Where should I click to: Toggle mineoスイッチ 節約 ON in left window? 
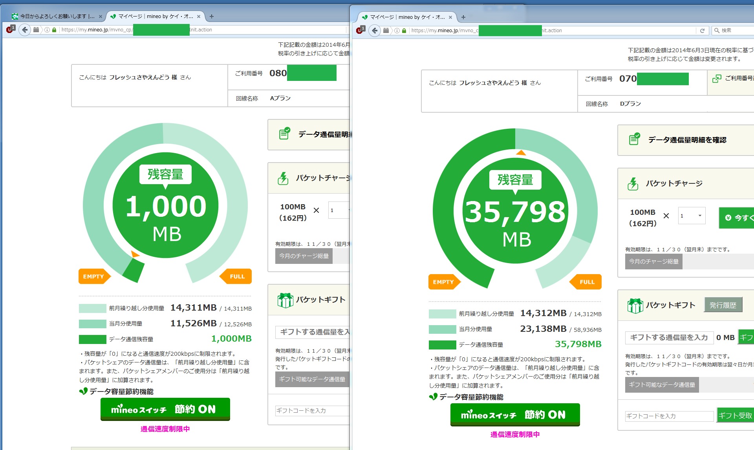point(165,409)
